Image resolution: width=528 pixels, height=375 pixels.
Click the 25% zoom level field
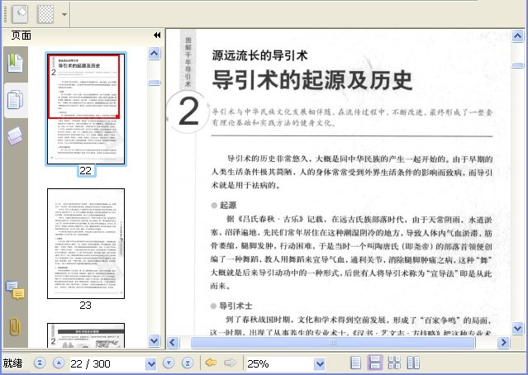280,363
